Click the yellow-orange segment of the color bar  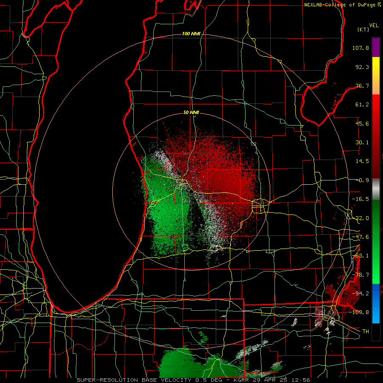(x=376, y=76)
